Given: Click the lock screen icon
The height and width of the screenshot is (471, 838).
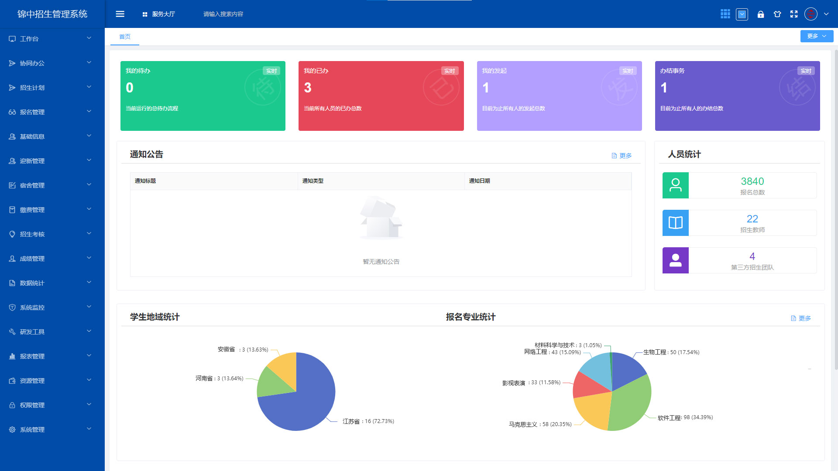Looking at the screenshot, I should (x=761, y=14).
